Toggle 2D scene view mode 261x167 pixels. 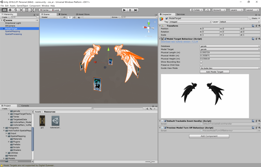click(x=64, y=17)
